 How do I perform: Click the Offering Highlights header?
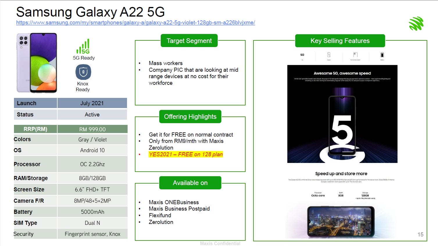tap(190, 116)
